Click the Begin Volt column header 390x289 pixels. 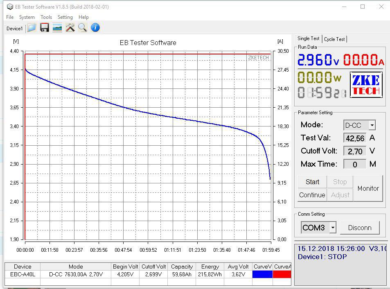(x=125, y=266)
